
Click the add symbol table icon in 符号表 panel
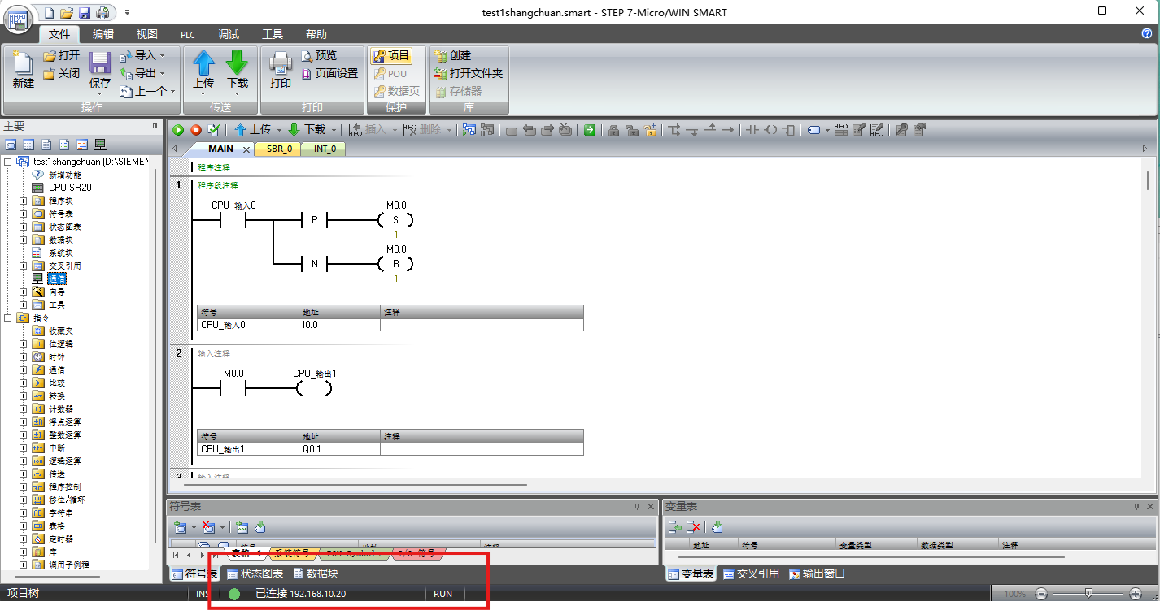[181, 527]
